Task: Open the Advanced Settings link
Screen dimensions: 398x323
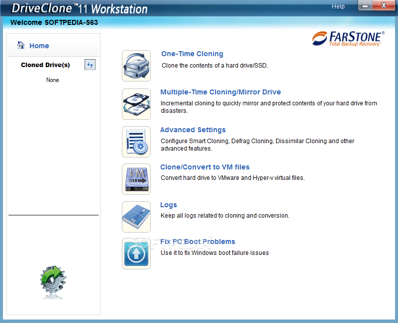Action: click(193, 130)
